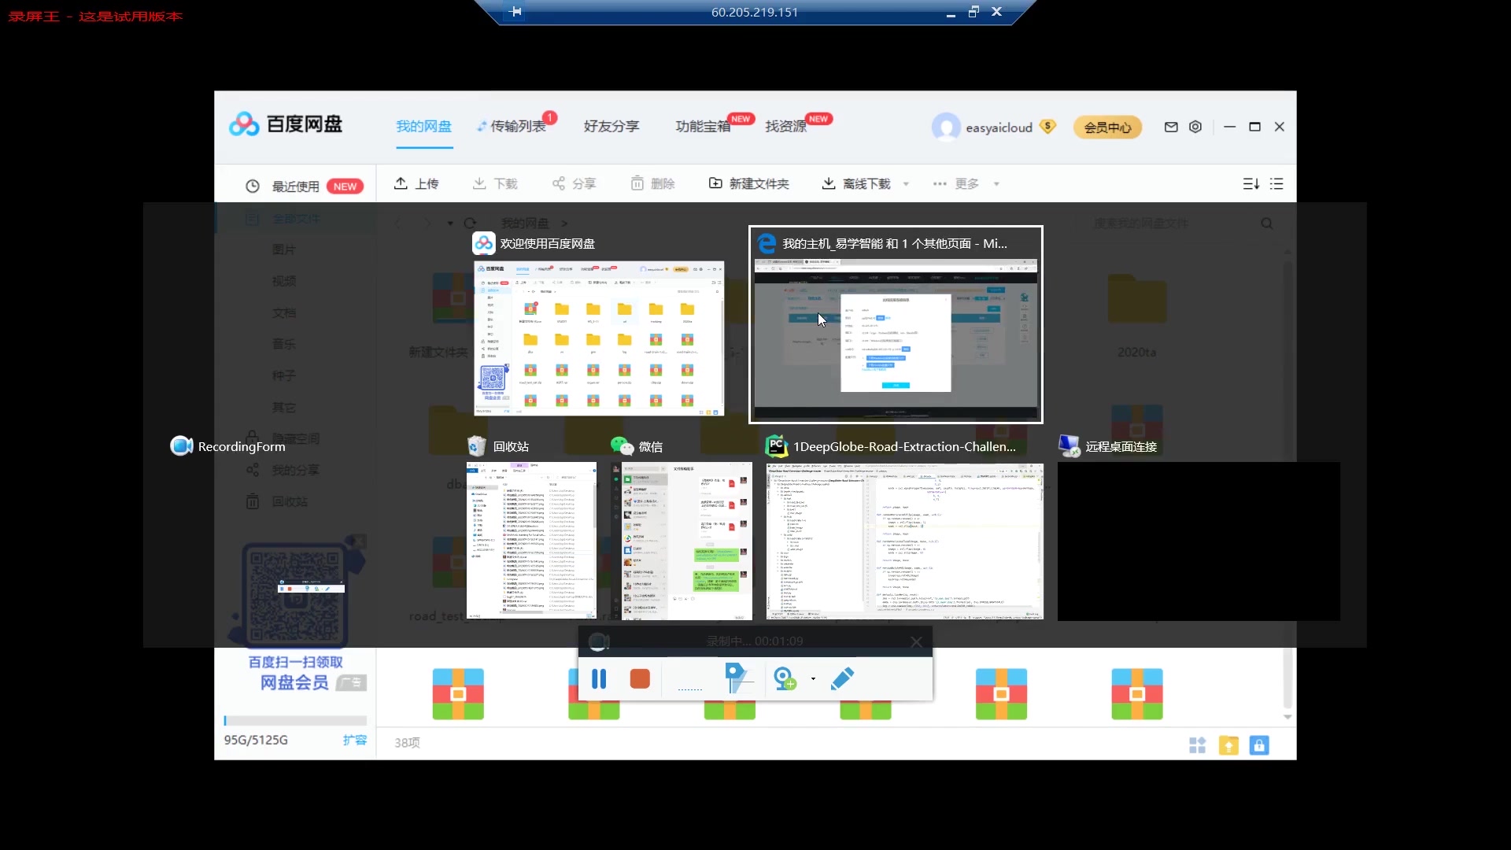Select the pencil annotation tool on recorder
Image resolution: width=1511 pixels, height=850 pixels.
[x=842, y=678]
